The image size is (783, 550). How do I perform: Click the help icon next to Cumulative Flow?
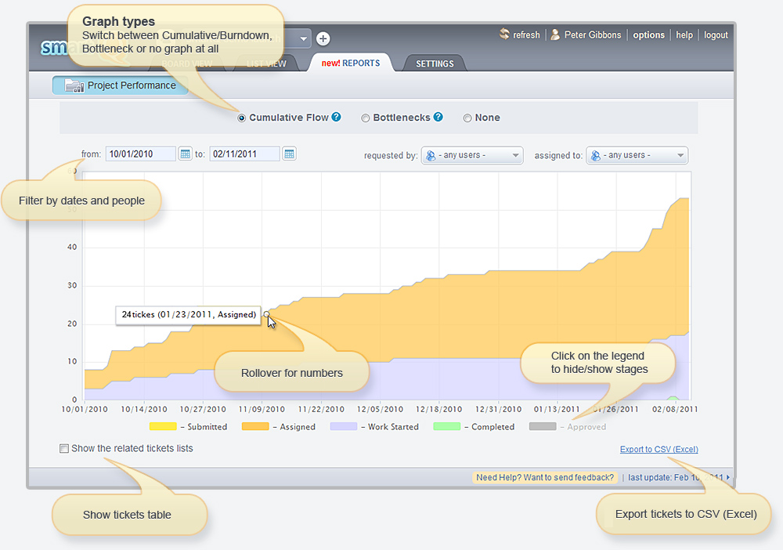(336, 118)
